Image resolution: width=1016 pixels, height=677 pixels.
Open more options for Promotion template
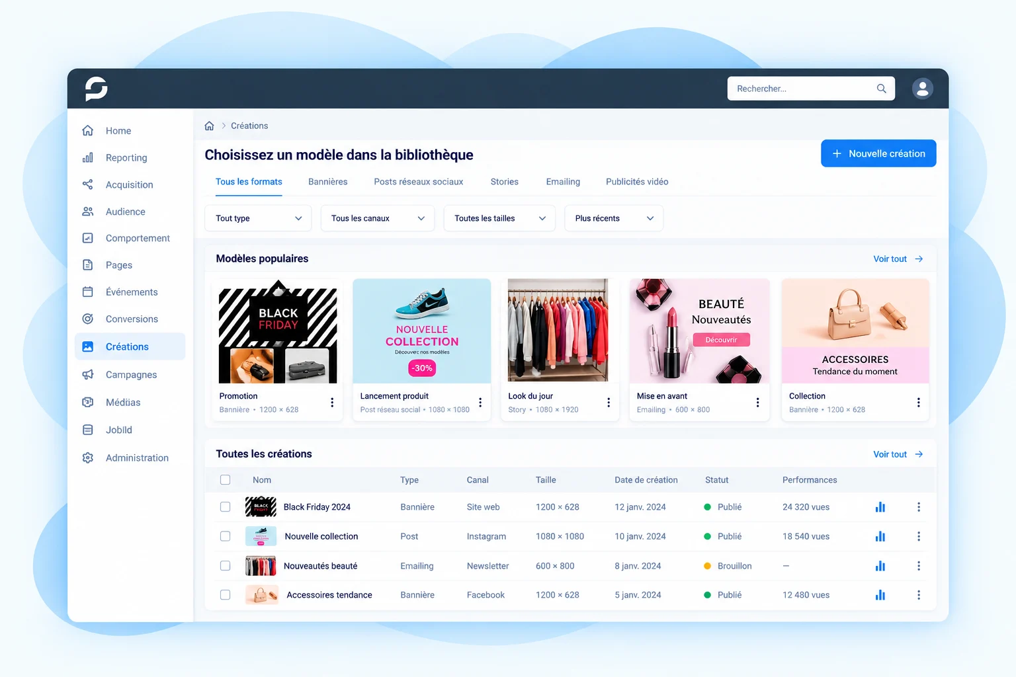pyautogui.click(x=332, y=403)
